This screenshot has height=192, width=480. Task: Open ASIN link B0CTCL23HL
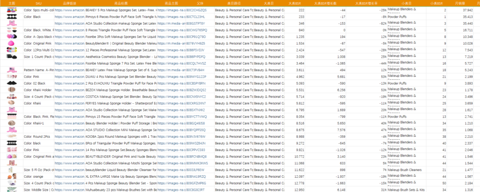click(x=196, y=17)
